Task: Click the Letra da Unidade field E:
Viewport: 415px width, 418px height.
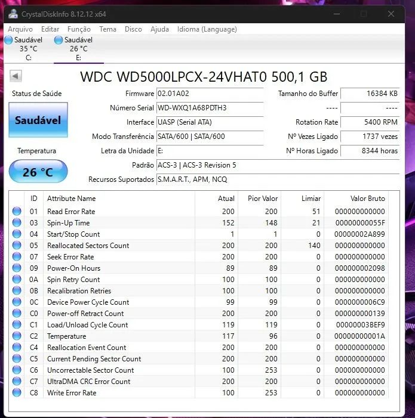Action: (x=210, y=151)
